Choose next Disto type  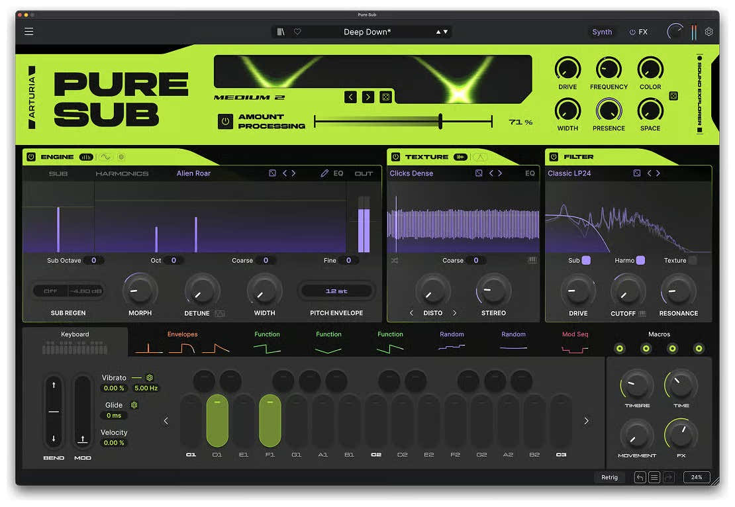click(454, 313)
